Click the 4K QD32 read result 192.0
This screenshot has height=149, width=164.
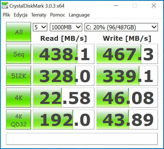[x=64, y=120]
